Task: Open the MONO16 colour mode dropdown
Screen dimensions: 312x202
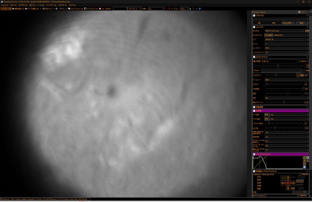Action: 287,39
